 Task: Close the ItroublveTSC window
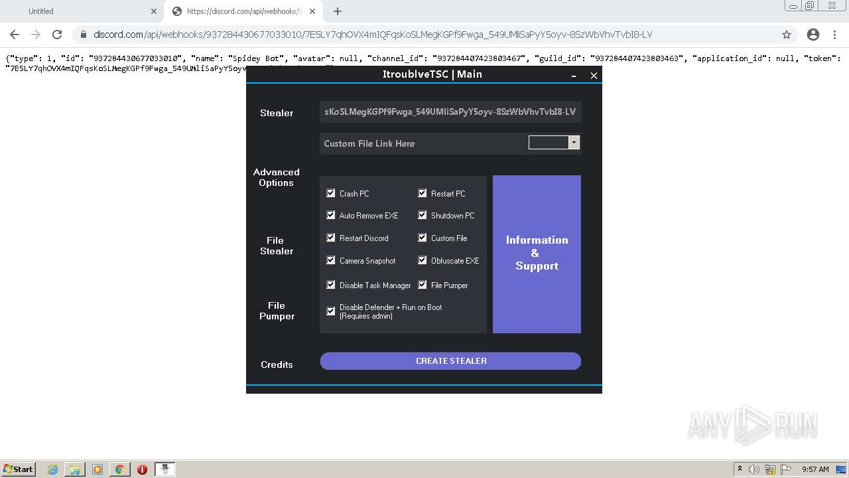click(594, 76)
